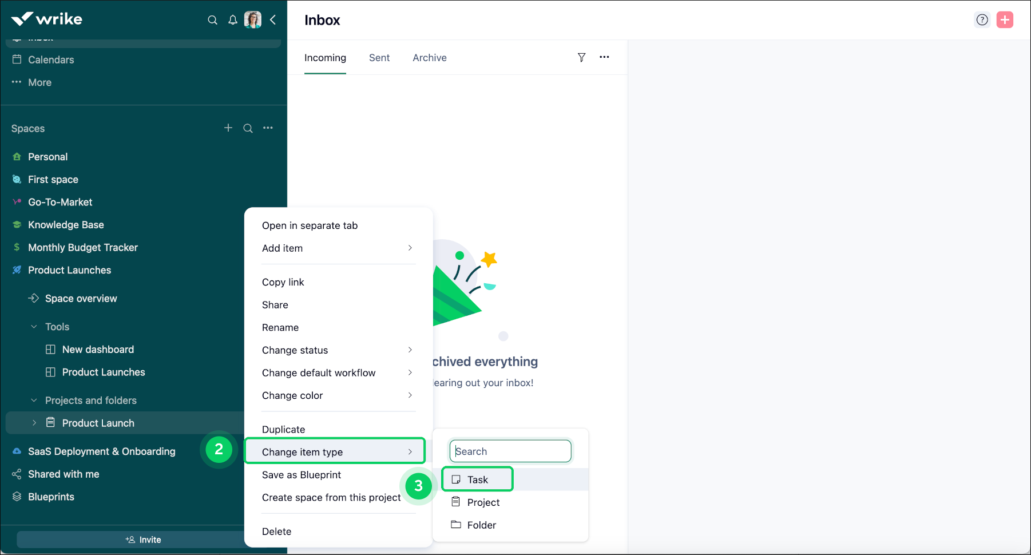This screenshot has height=555, width=1031.
Task: Open the inbox three-dot options menu
Action: pos(604,57)
